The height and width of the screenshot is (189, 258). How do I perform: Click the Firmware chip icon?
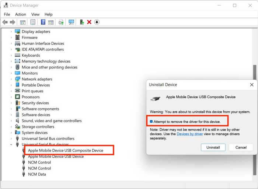tap(17, 37)
